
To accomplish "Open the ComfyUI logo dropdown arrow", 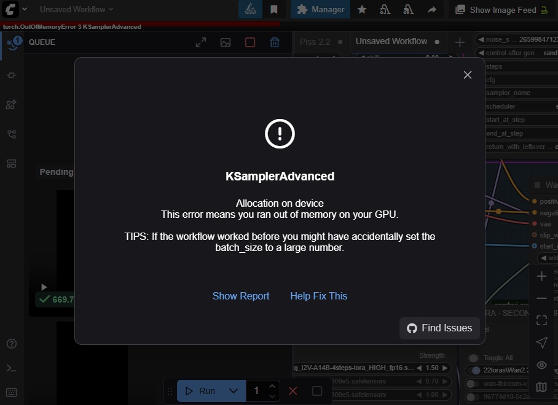I will point(25,9).
